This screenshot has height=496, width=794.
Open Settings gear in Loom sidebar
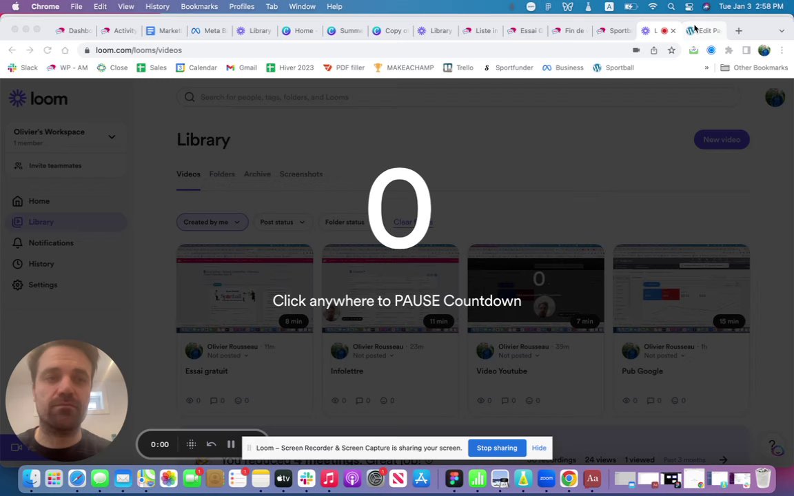[x=43, y=285]
